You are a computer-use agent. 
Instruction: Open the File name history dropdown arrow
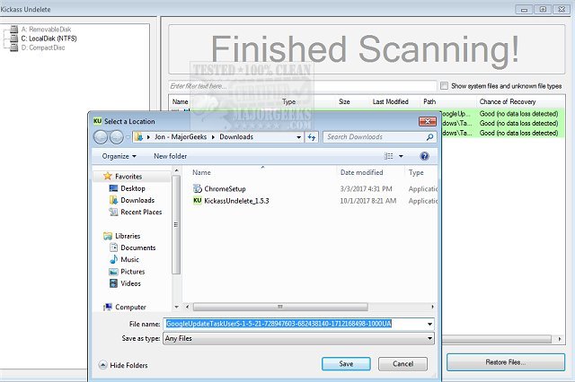point(429,324)
